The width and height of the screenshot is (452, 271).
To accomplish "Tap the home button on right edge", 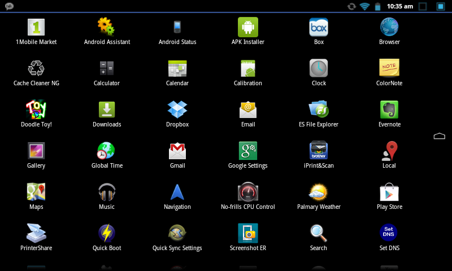I will click(440, 136).
